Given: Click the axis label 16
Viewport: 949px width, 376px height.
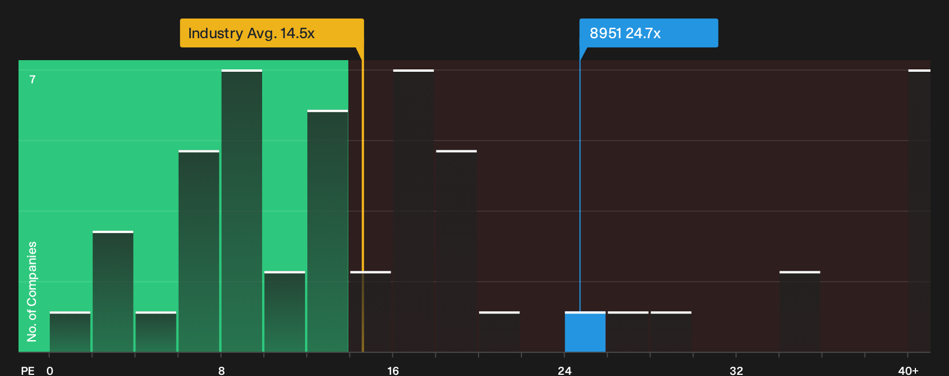Looking at the screenshot, I should [x=393, y=370].
